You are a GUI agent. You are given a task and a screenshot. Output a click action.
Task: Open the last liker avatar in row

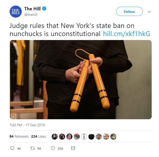coord(113,137)
